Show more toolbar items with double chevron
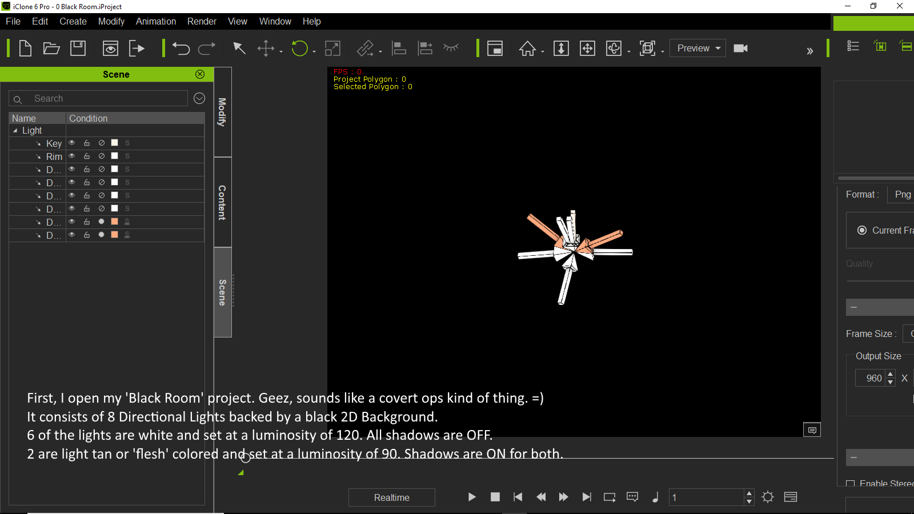The width and height of the screenshot is (914, 514). [x=809, y=51]
